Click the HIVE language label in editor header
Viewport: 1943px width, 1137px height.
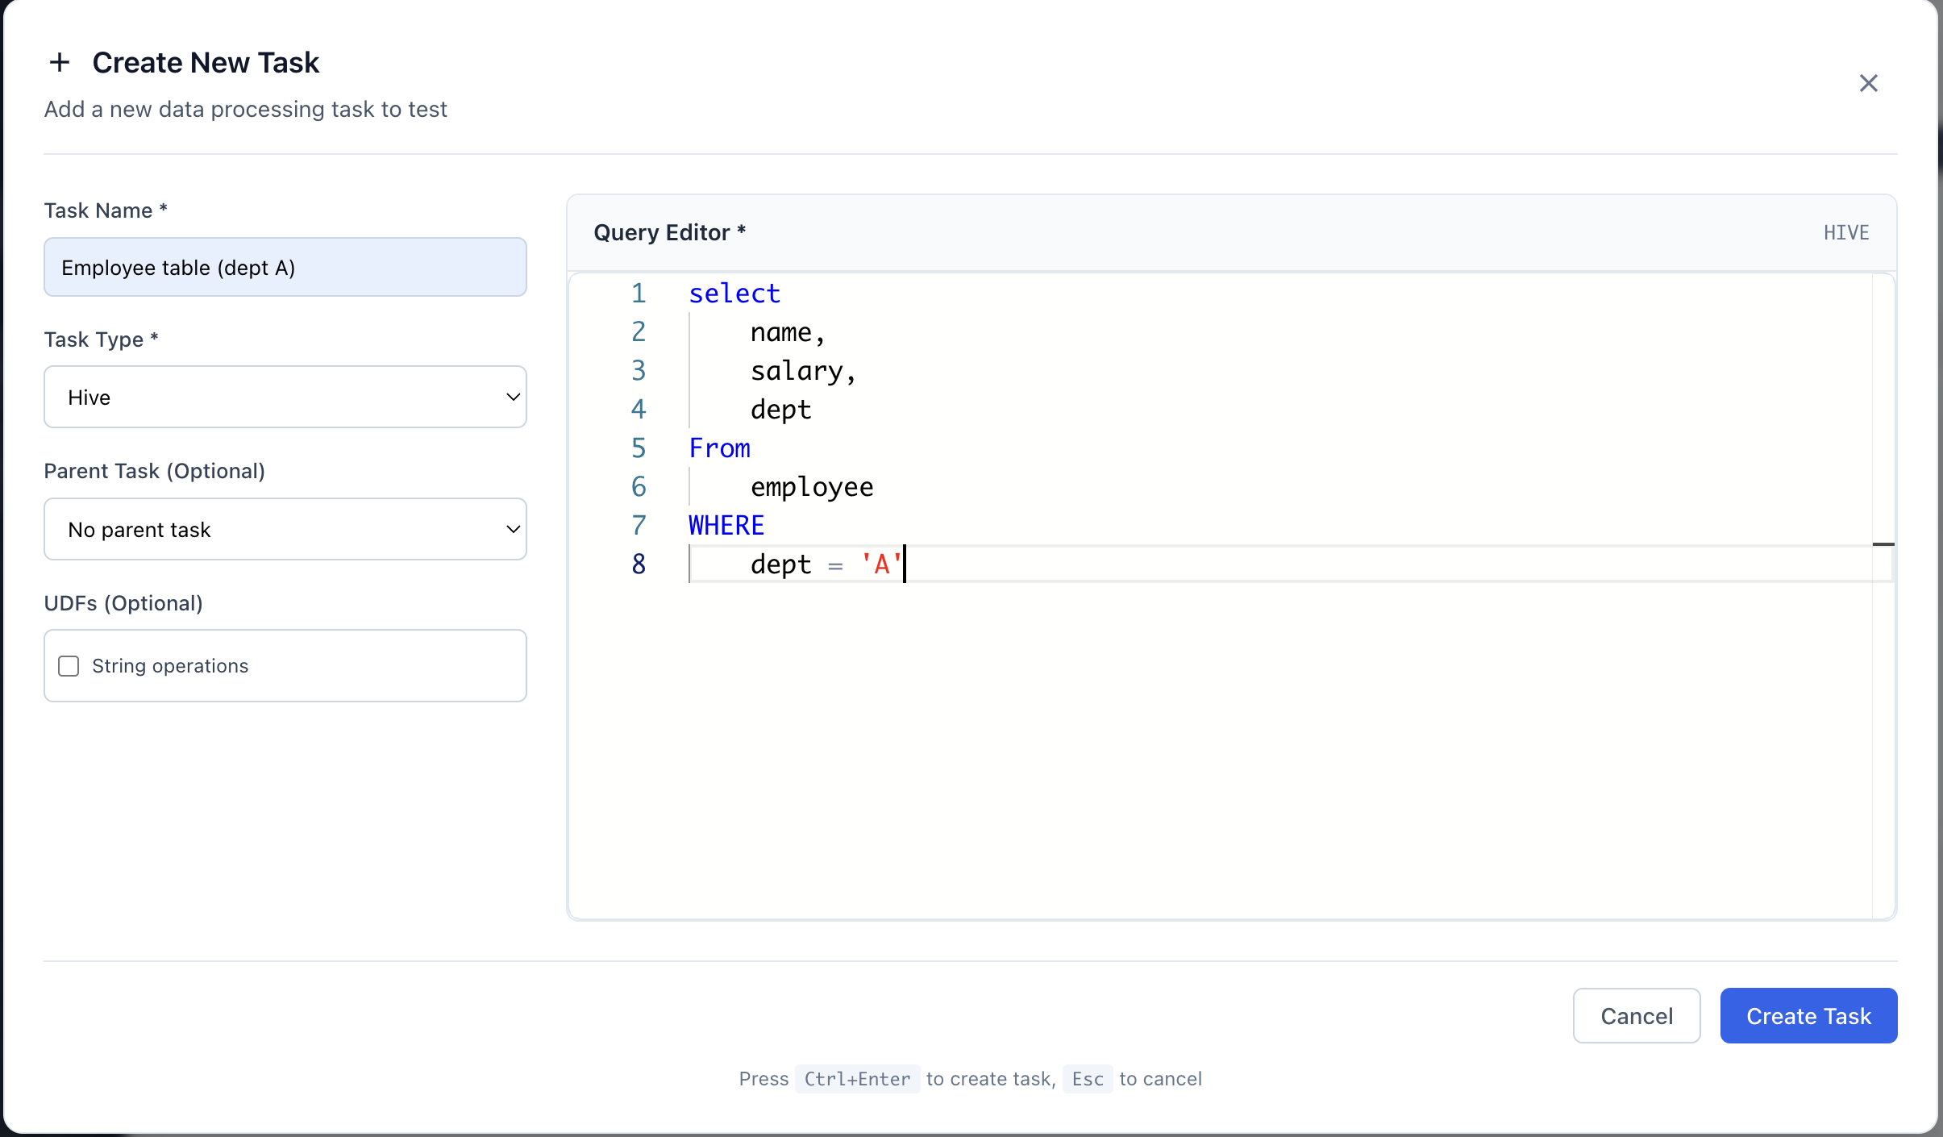pyautogui.click(x=1845, y=233)
